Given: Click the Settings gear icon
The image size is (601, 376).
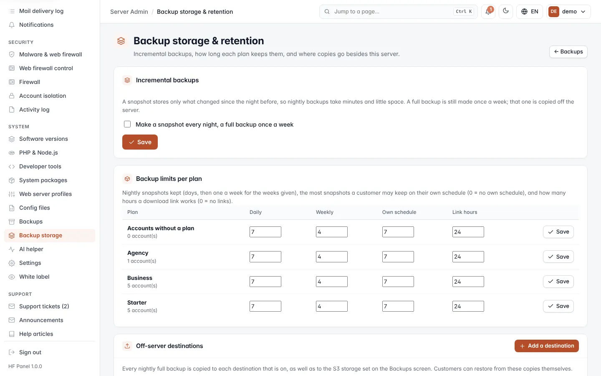Looking at the screenshot, I should click(12, 263).
